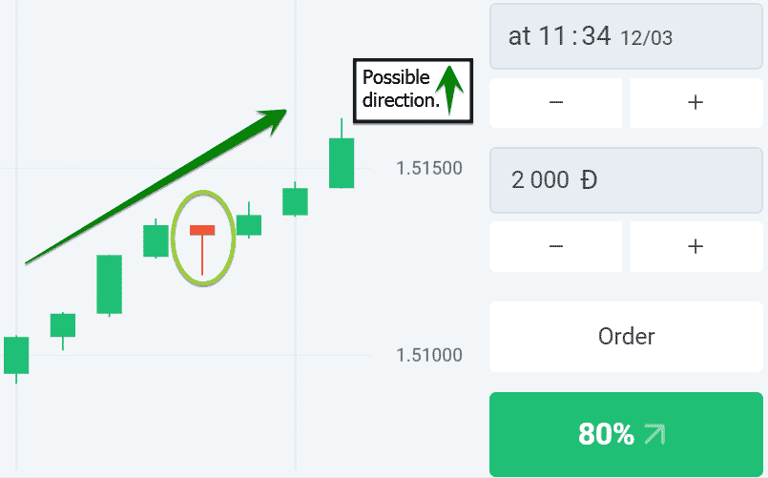Decrease the 2 000 amount with minus
This screenshot has height=478, width=768.
coord(556,246)
